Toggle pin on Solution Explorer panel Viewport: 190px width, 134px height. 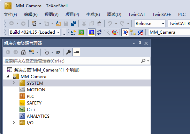[x=140, y=43]
